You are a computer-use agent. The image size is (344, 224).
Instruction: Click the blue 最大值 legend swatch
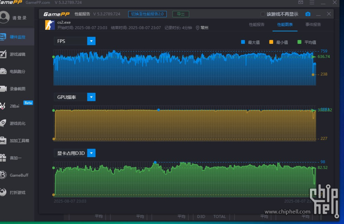pos(243,42)
